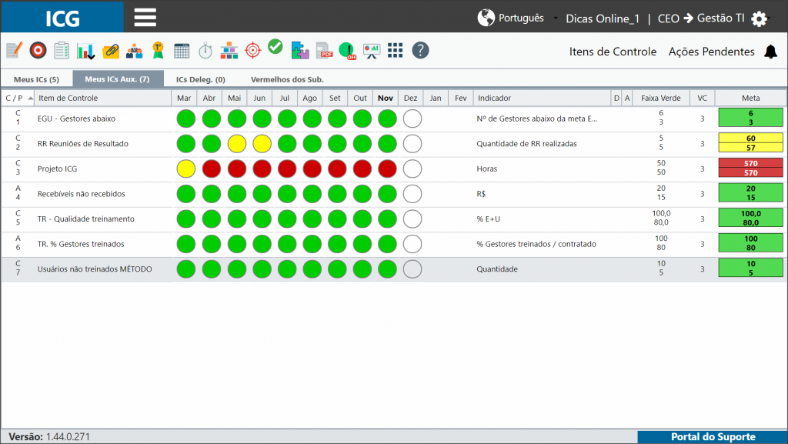This screenshot has width=788, height=444.
Task: Open the folder with paperclip attachments icon
Action: click(x=111, y=51)
